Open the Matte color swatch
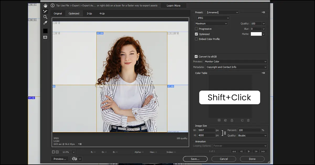315x165 pixels. pyautogui.click(x=256, y=34)
